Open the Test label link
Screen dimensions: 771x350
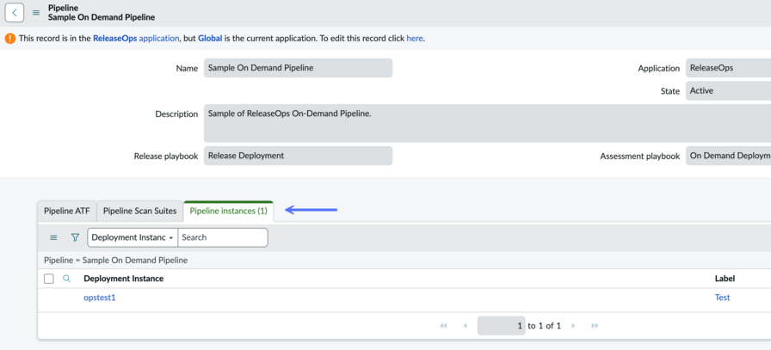pyautogui.click(x=722, y=298)
